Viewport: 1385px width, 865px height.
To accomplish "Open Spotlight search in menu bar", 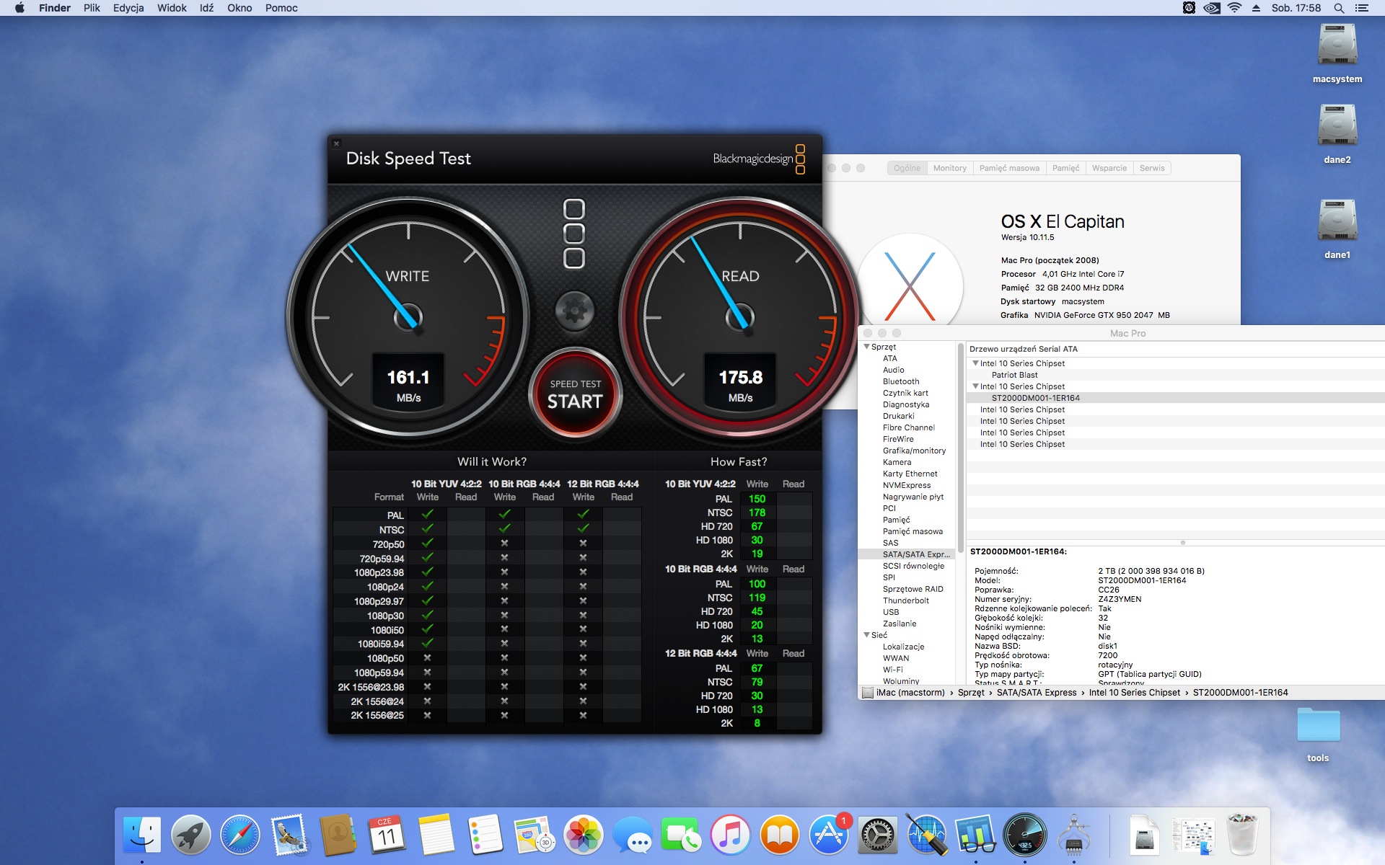I will 1339,8.
